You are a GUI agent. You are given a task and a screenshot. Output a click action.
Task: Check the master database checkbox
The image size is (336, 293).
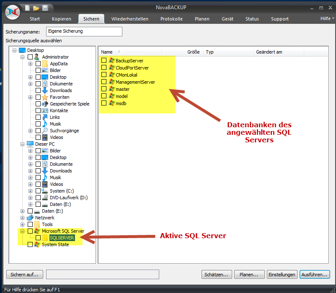point(104,89)
